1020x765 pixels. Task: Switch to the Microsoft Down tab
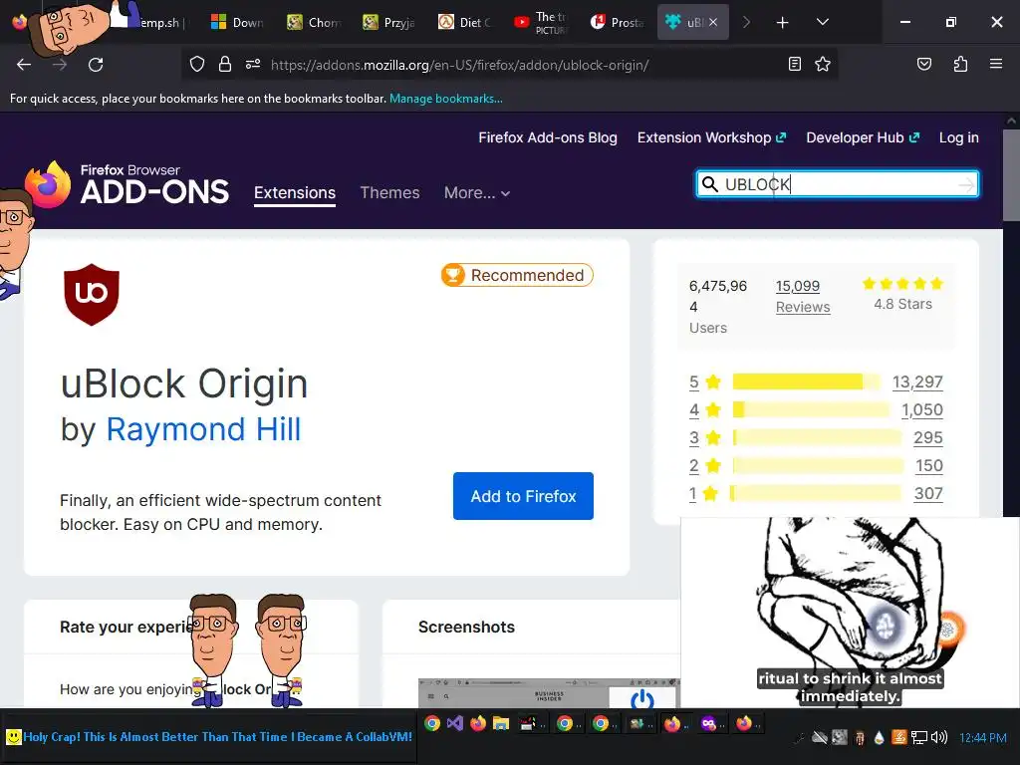[237, 23]
